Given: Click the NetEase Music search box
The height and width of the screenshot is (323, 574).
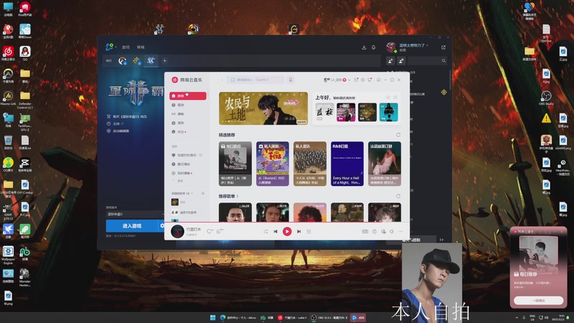Looking at the screenshot, I should 255,80.
